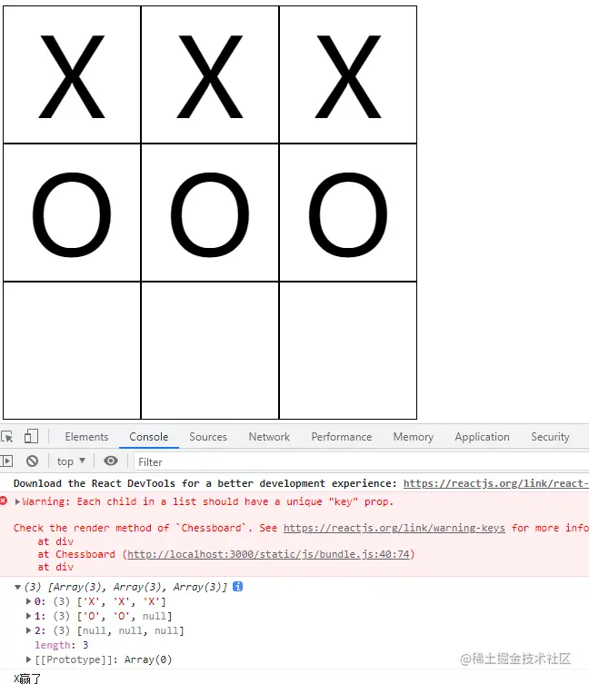Screen dimensions: 589x684
Task: Expand the Warning message triangle
Action: [x=17, y=501]
